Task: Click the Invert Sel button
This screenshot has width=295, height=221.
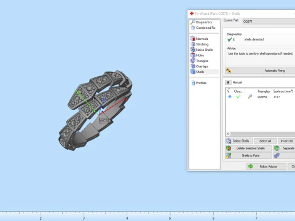Action: point(286,141)
